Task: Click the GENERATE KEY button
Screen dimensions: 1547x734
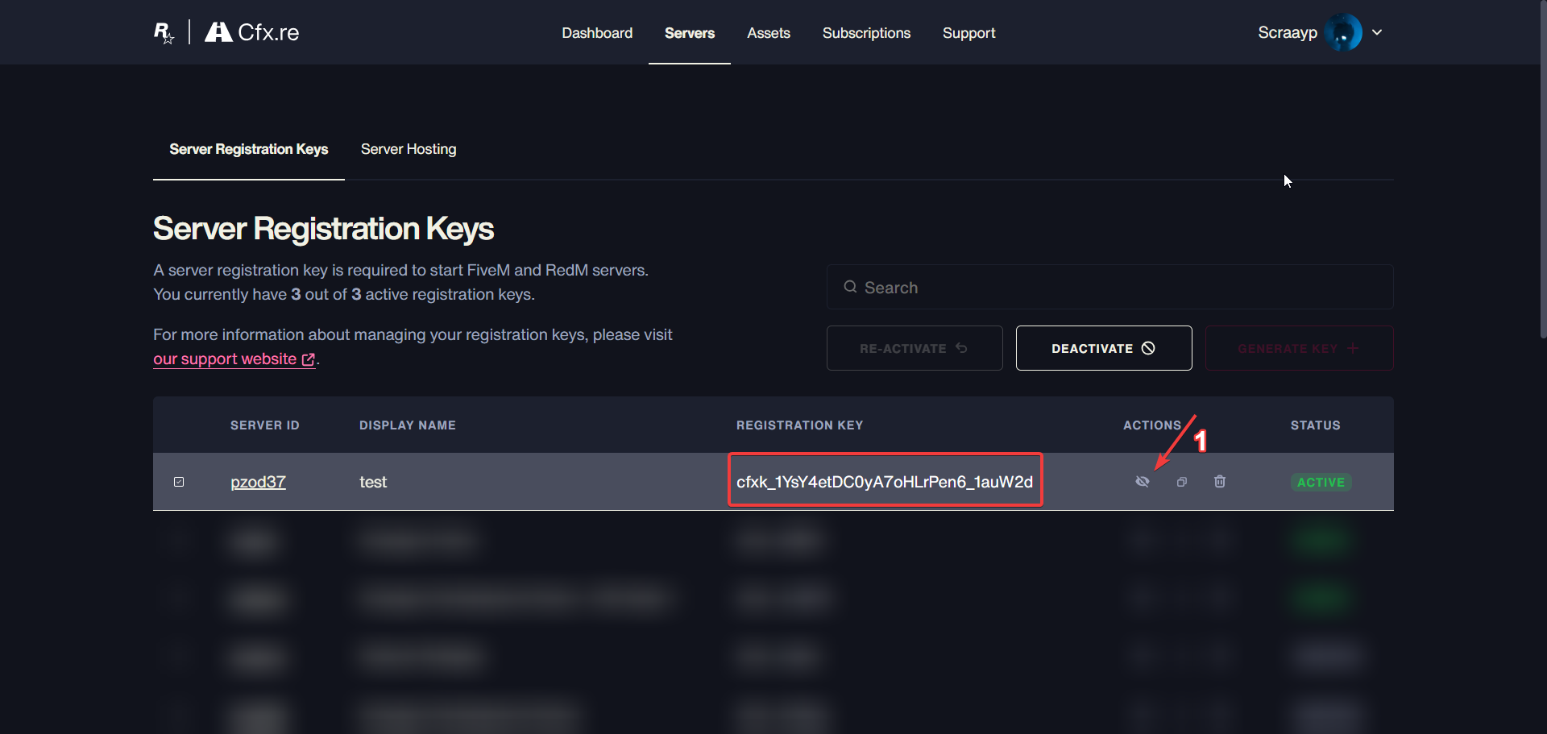Action: point(1299,348)
